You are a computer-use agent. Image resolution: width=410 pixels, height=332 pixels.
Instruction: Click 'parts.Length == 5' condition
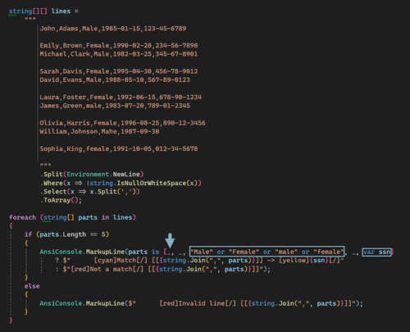(x=72, y=234)
